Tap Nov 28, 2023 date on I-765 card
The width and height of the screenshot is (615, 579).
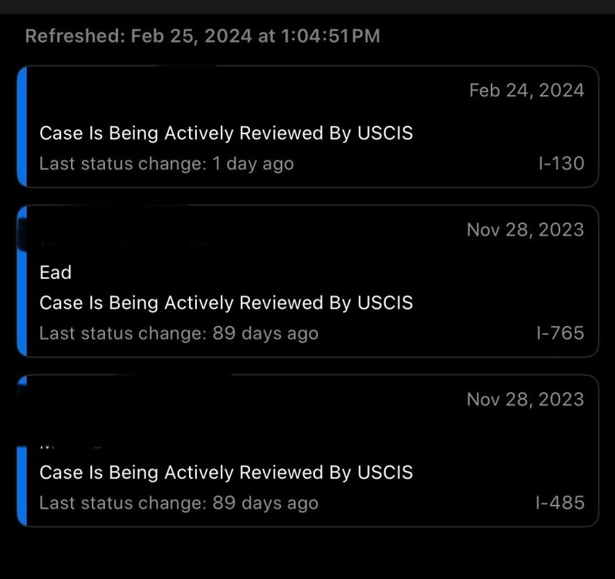(525, 229)
